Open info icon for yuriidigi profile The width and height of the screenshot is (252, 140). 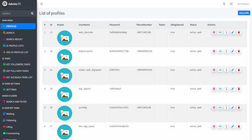click(x=226, y=107)
